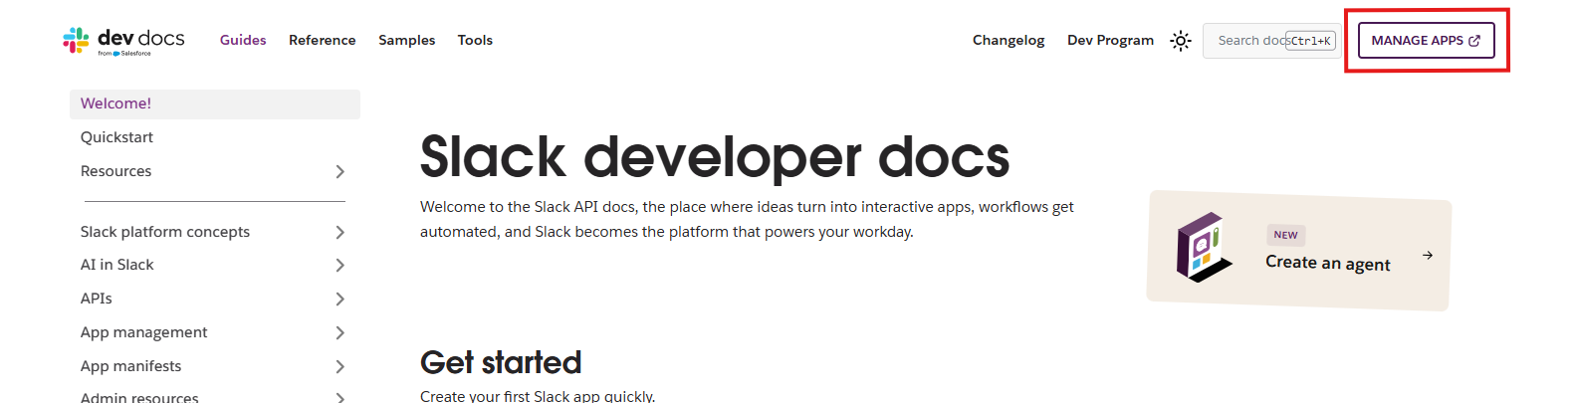1572x403 pixels.
Task: Expand the APIs section chevron
Action: pos(339,299)
